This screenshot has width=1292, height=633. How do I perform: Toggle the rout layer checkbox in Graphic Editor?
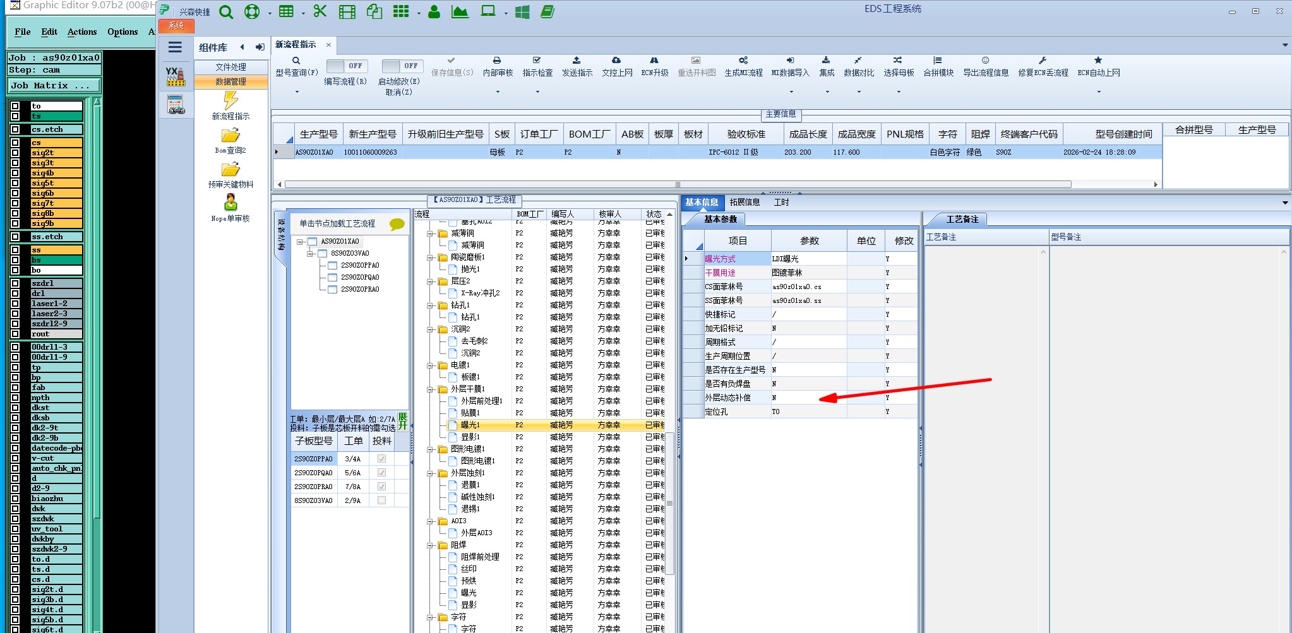15,334
